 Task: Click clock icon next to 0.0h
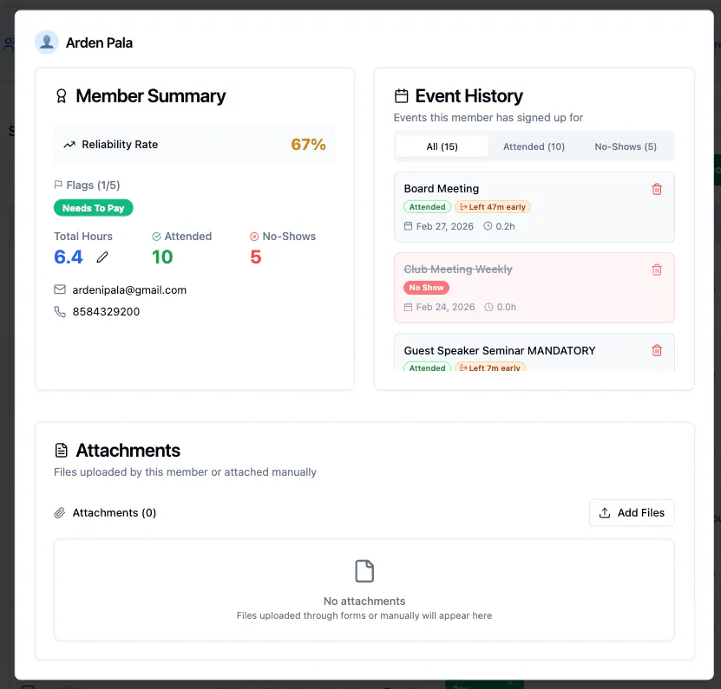pyautogui.click(x=488, y=307)
